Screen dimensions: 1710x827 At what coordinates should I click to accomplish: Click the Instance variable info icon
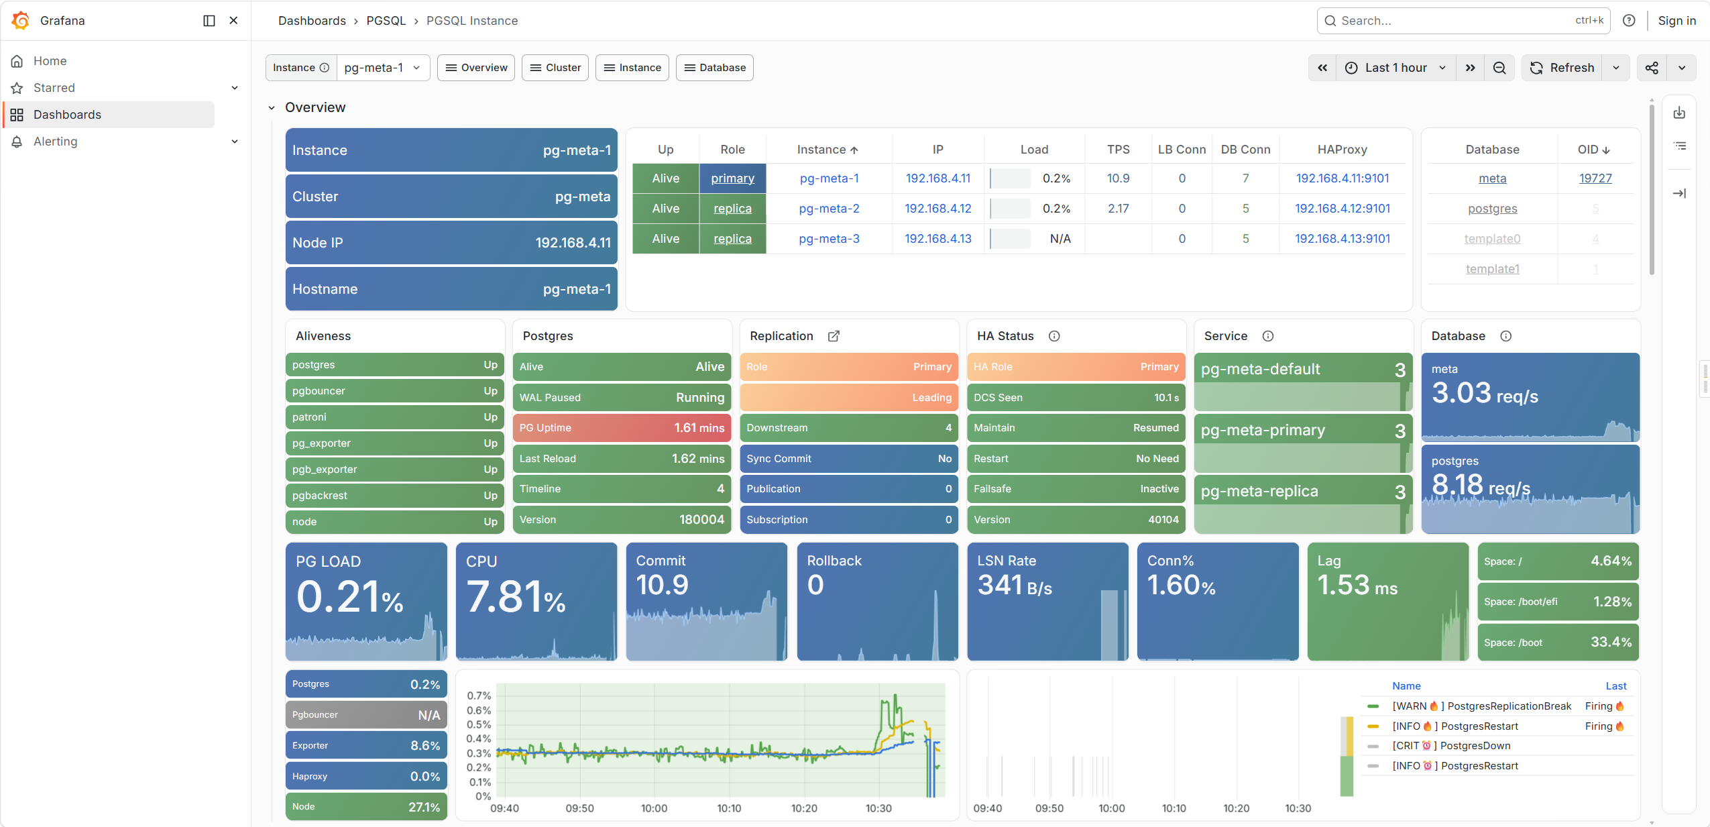pos(325,68)
